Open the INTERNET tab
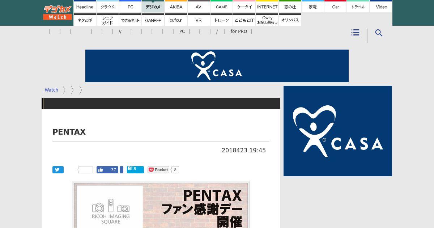The height and width of the screenshot is (228, 434). click(267, 7)
